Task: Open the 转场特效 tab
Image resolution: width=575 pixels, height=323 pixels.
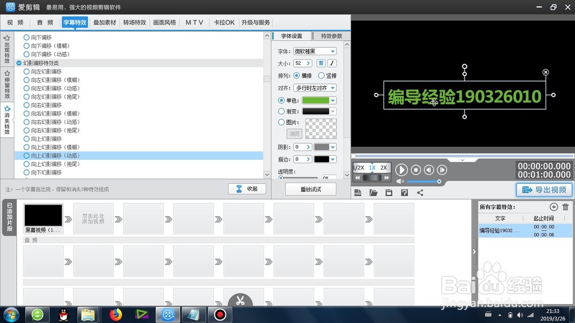Action: coord(135,22)
